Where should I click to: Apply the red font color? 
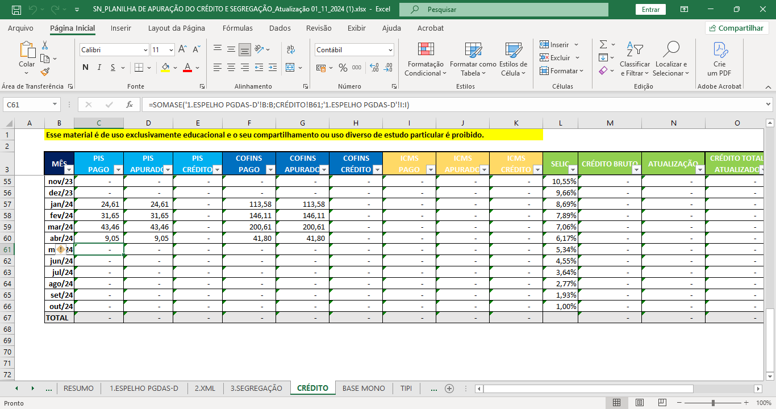pyautogui.click(x=188, y=68)
